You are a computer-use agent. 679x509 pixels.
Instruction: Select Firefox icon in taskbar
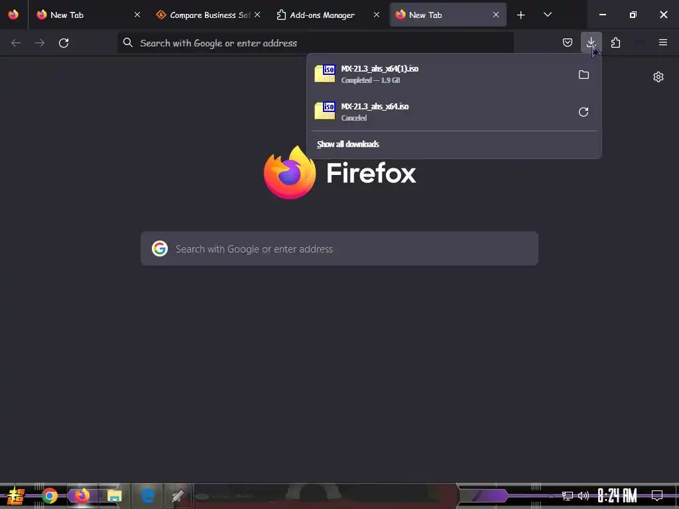pos(82,496)
